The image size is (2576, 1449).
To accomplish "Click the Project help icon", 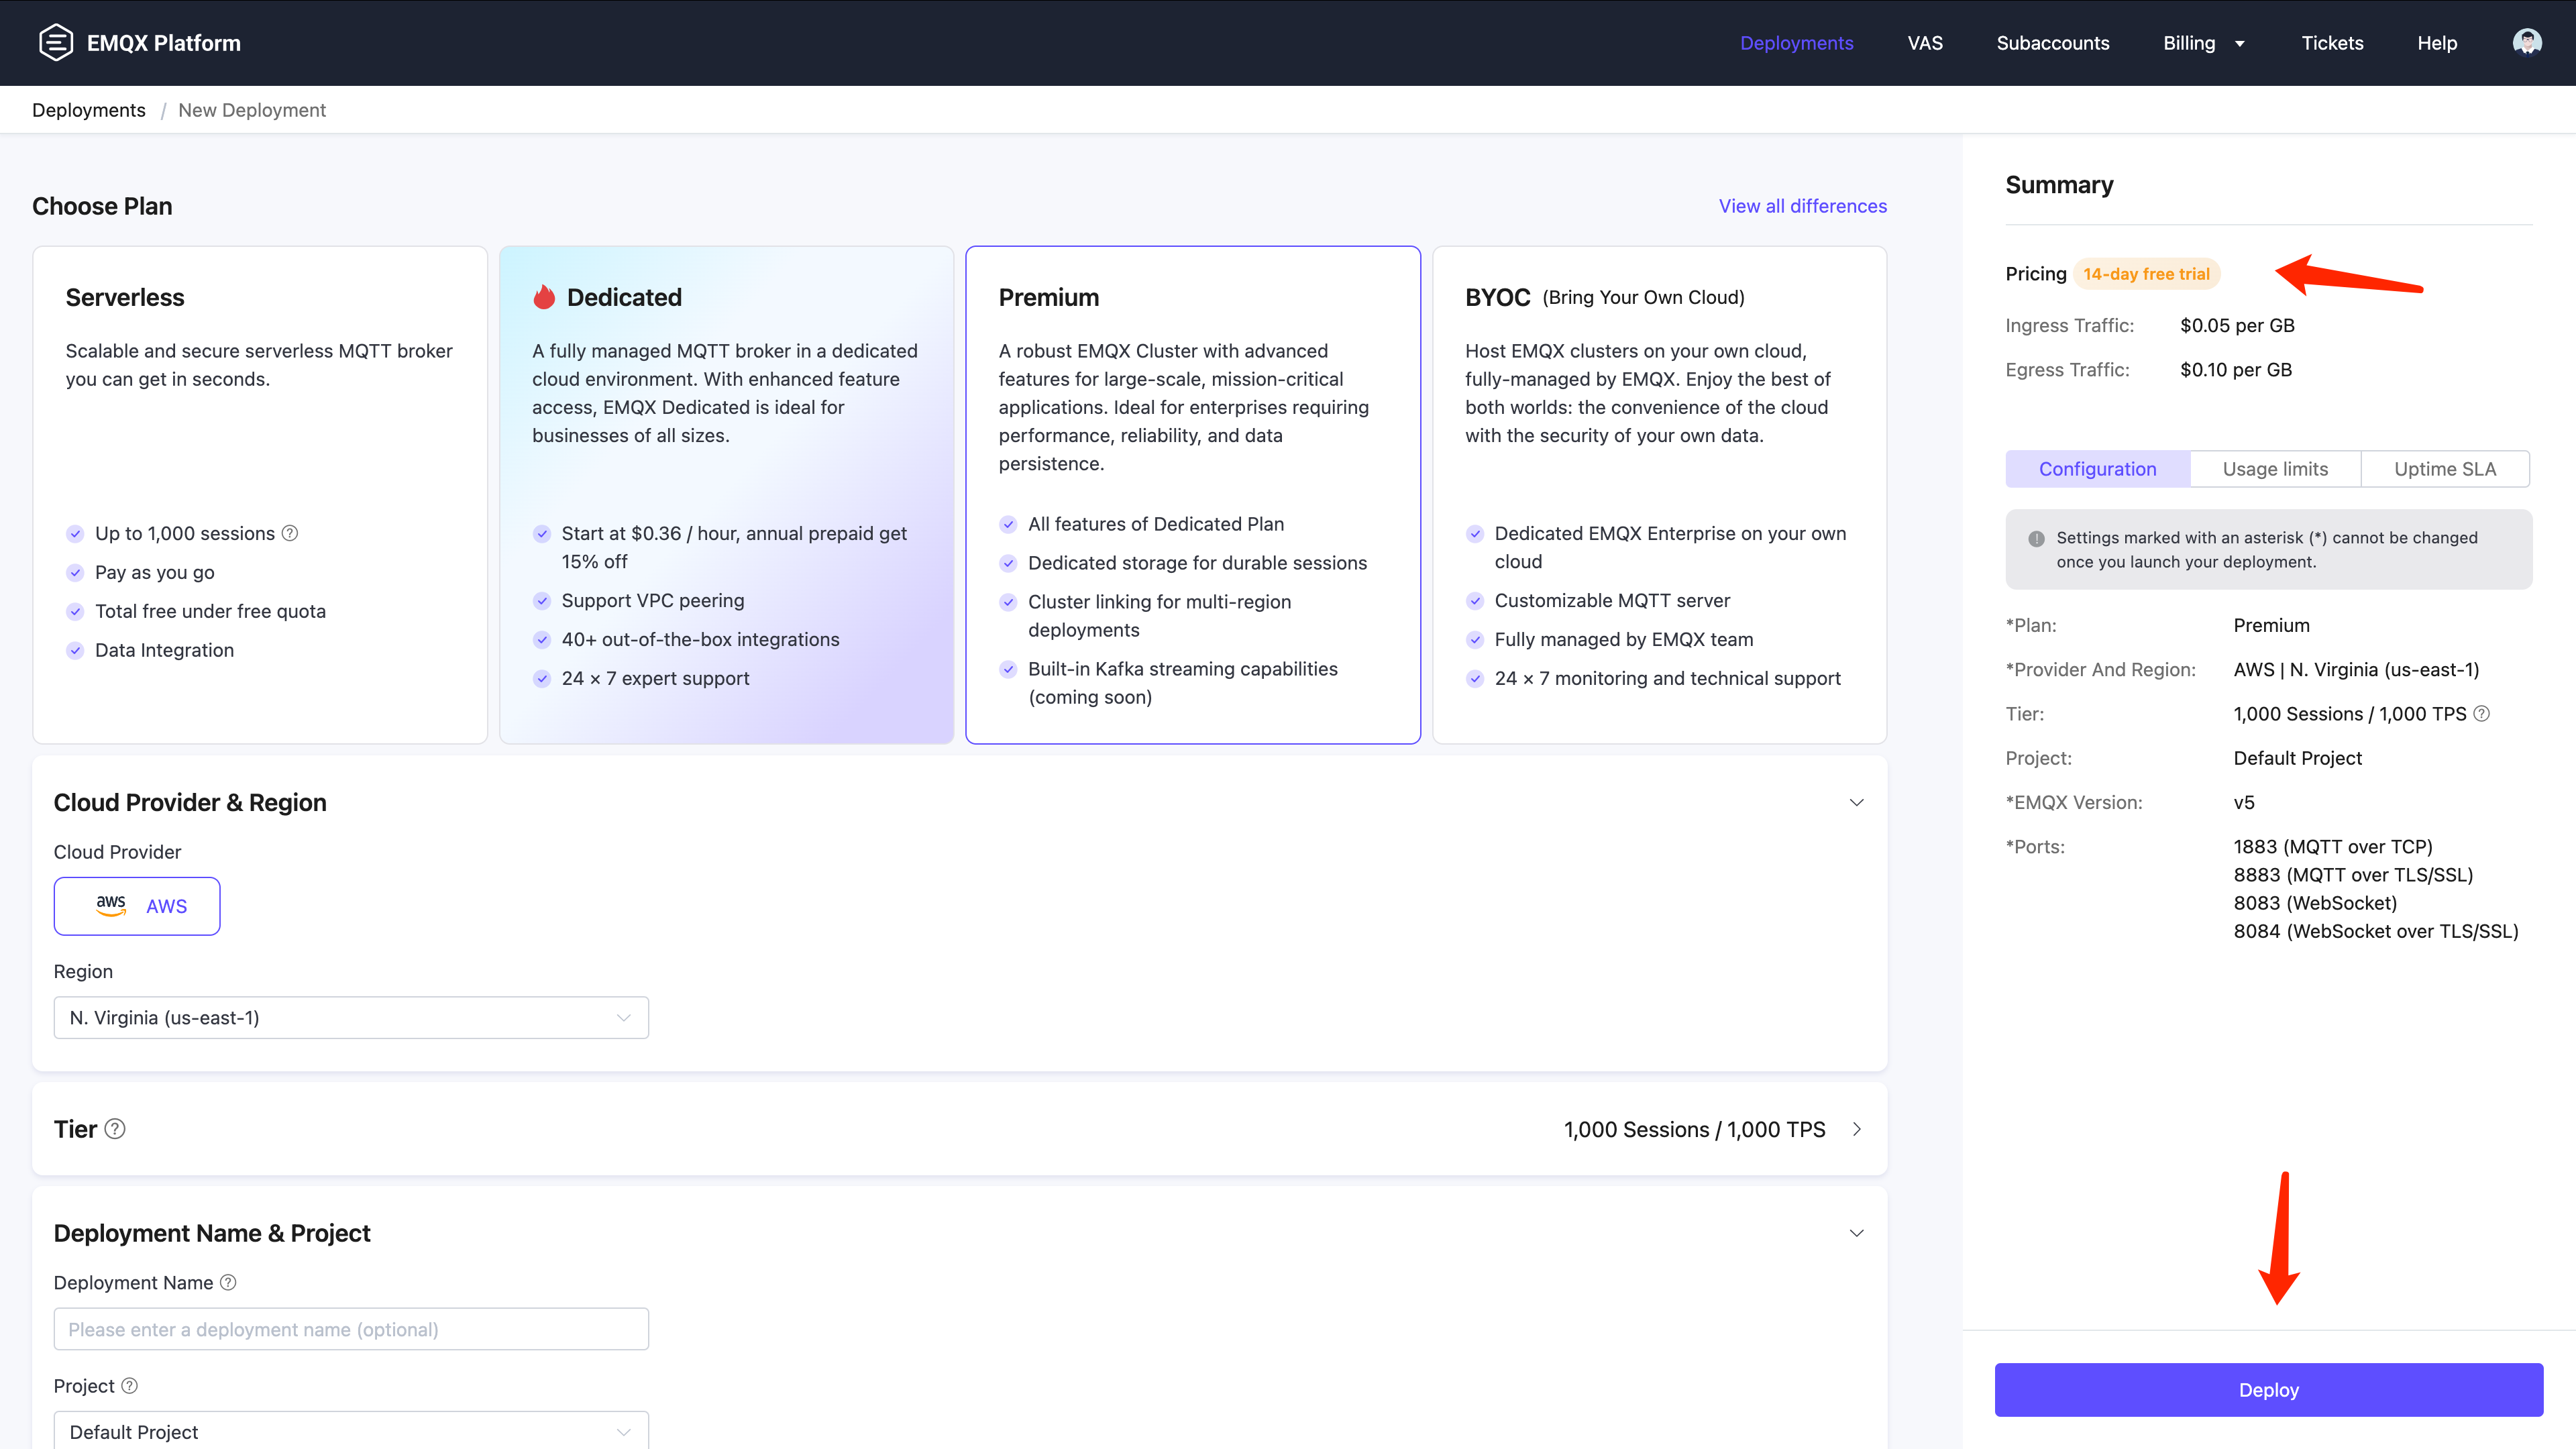I will [129, 1386].
